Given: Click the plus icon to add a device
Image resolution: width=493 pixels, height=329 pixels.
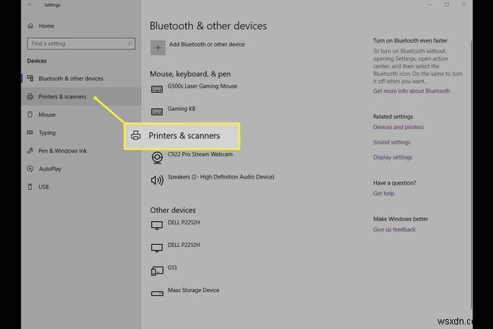Looking at the screenshot, I should (x=158, y=48).
